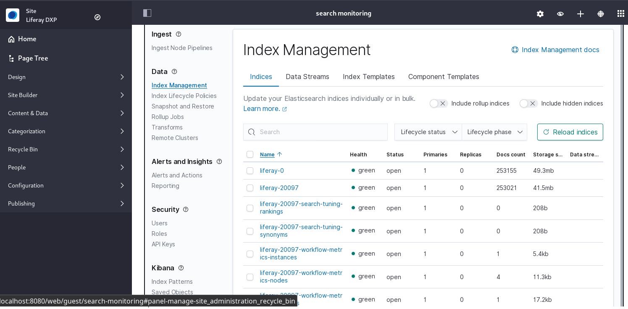Click the Home house icon
The width and height of the screenshot is (628, 309).
point(11,39)
